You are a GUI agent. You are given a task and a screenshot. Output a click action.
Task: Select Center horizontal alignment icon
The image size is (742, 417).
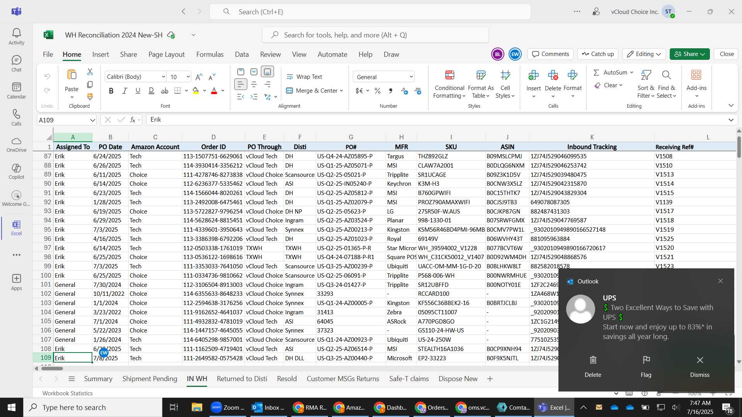tap(254, 84)
